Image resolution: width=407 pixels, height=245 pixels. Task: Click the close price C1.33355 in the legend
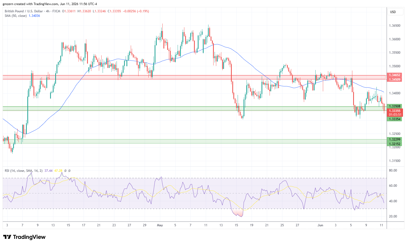point(114,11)
